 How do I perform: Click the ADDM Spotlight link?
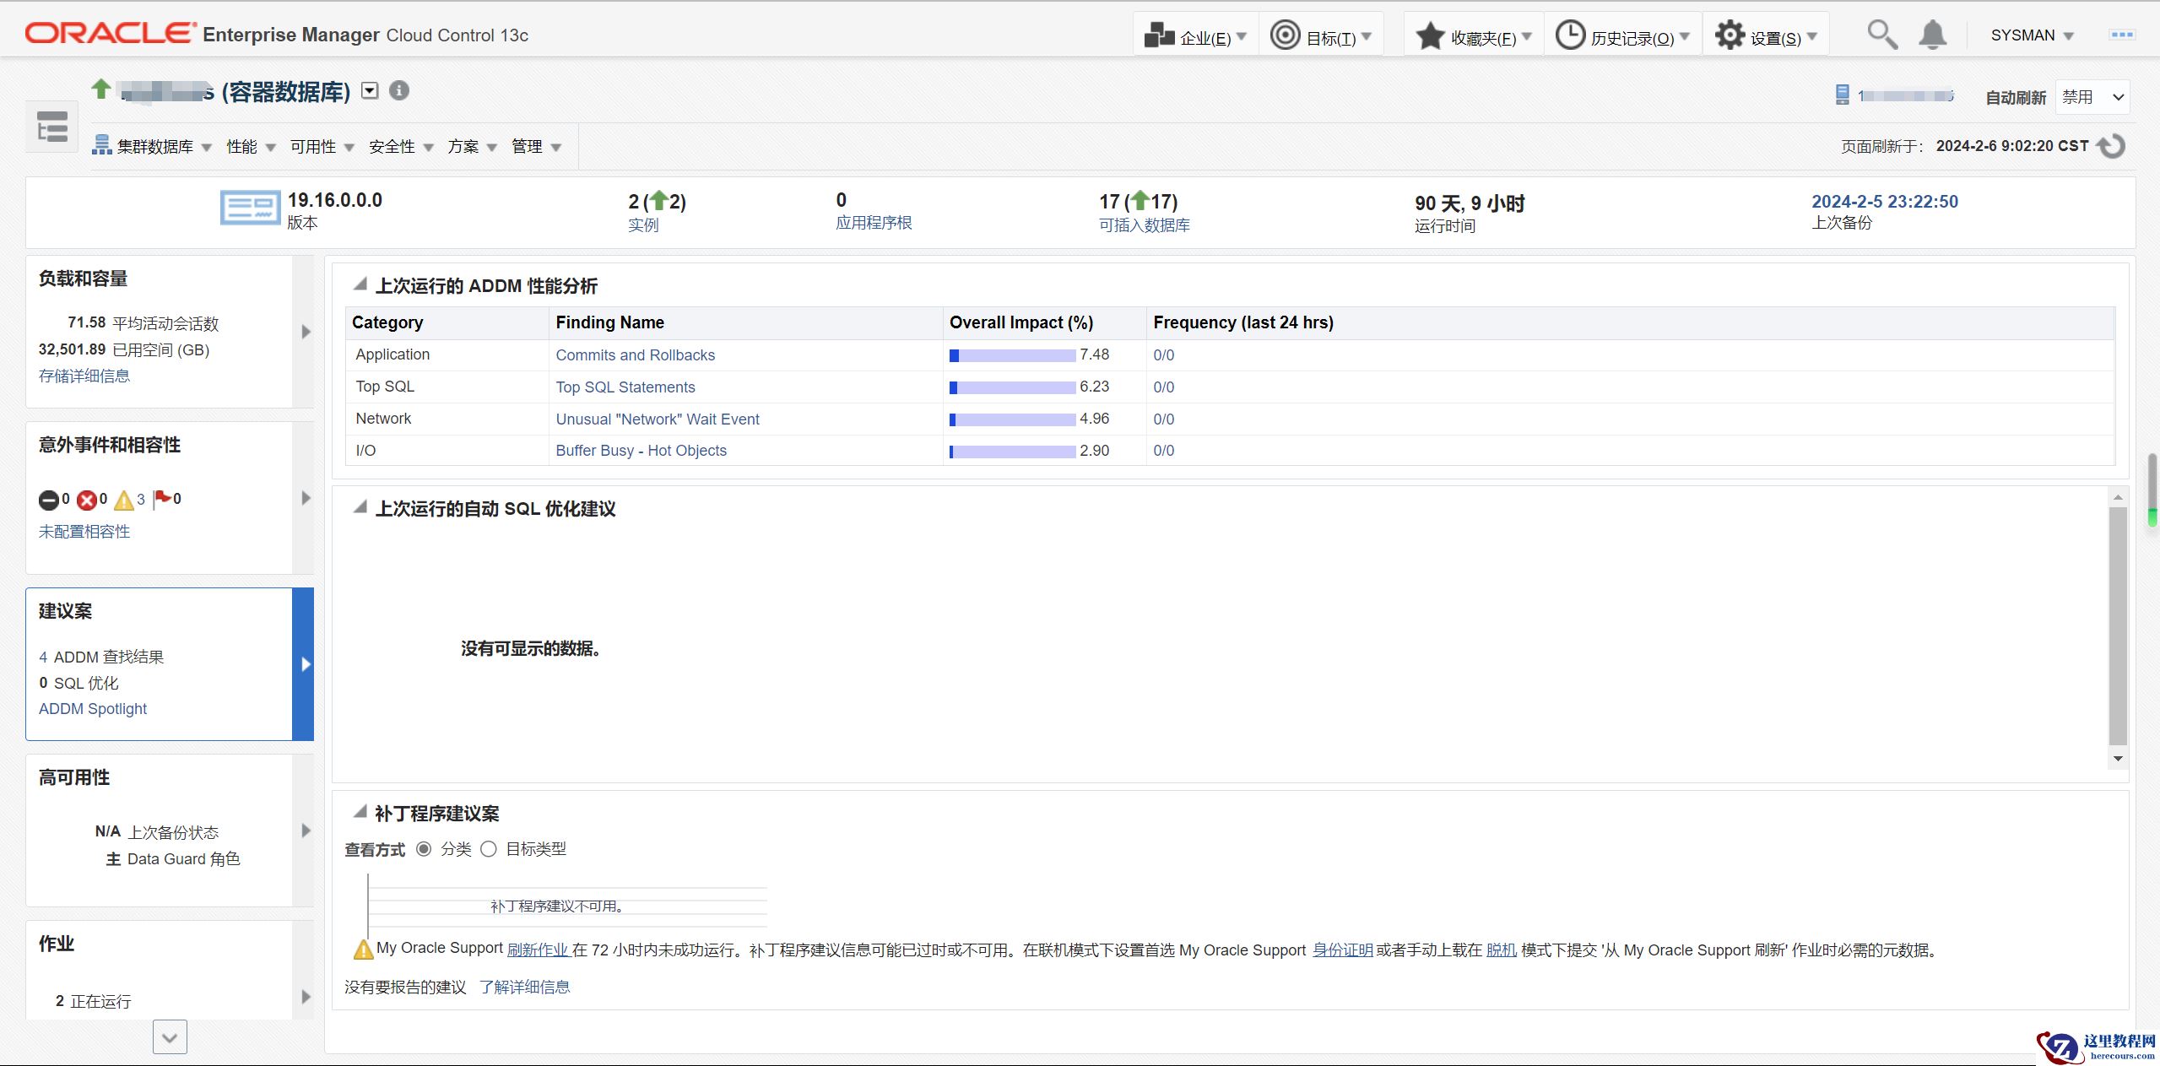tap(93, 709)
